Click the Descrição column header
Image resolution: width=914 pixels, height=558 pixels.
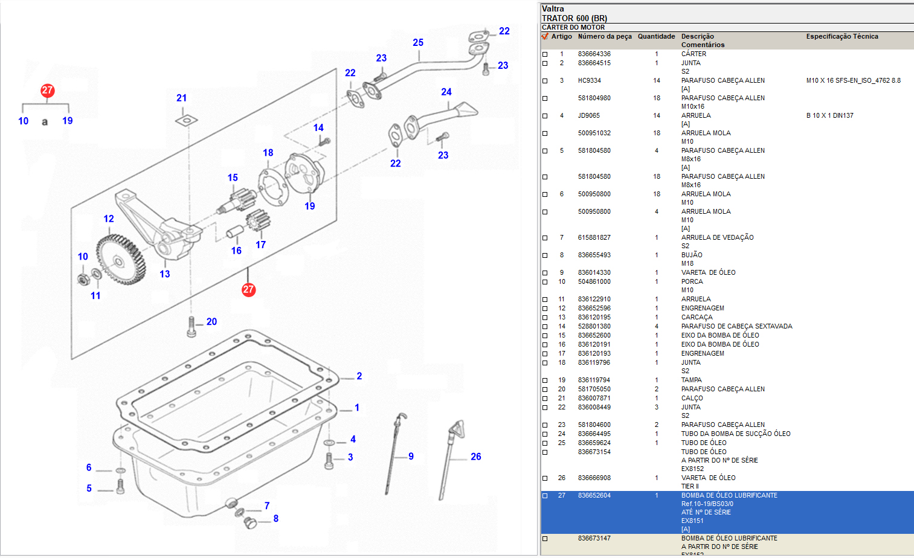tap(697, 37)
